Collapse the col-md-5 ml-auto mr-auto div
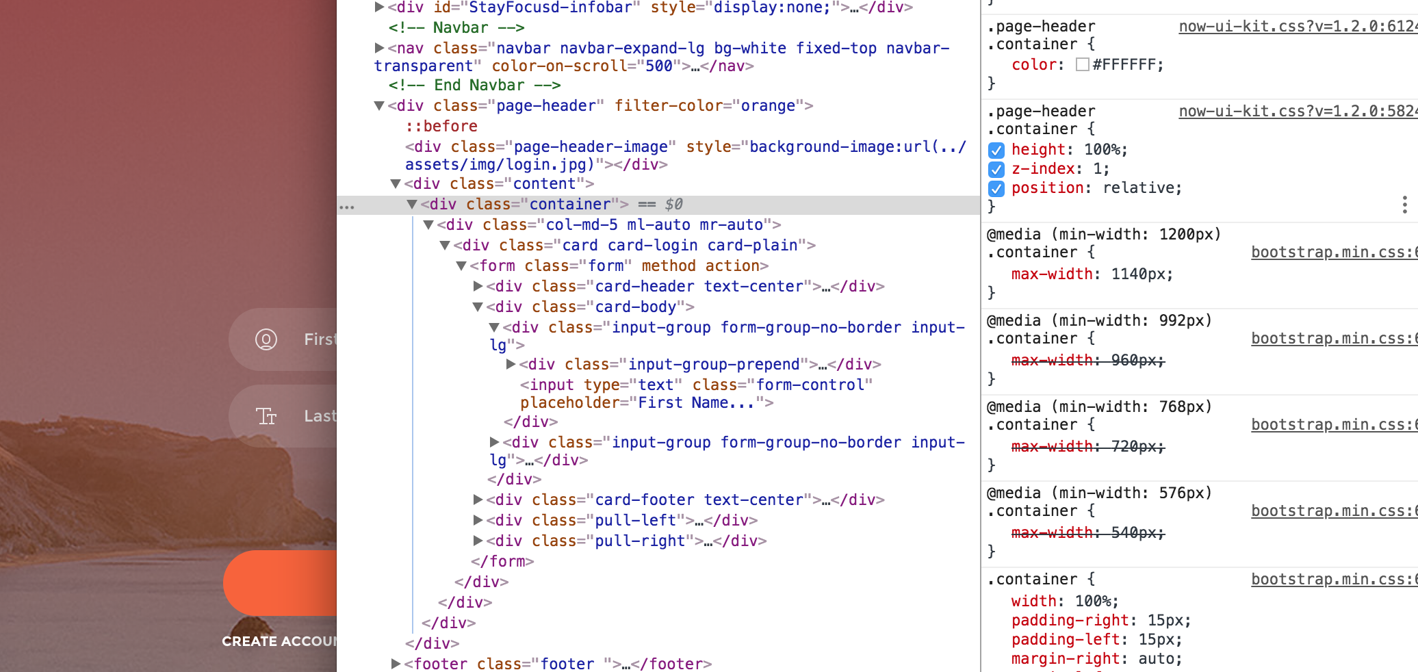 (x=428, y=224)
